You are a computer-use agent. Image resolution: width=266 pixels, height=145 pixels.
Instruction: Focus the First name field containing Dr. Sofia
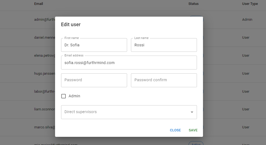click(x=94, y=45)
